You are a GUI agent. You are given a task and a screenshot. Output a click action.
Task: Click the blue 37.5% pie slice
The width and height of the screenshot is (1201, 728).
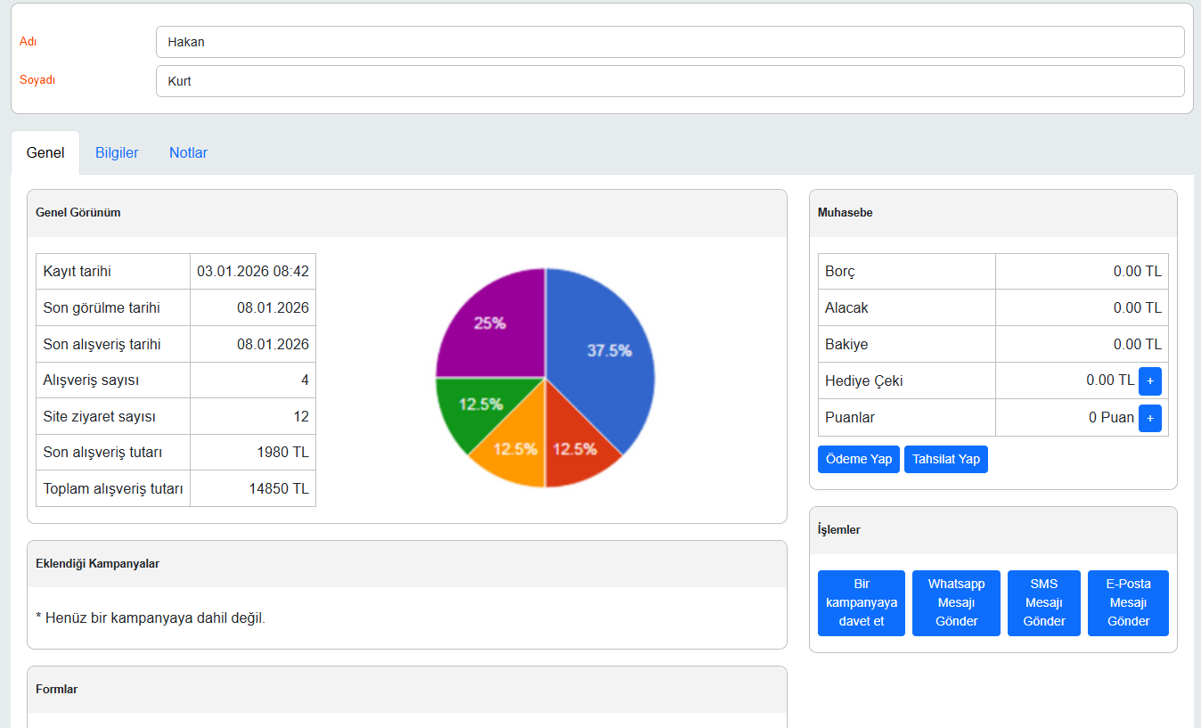point(606,356)
